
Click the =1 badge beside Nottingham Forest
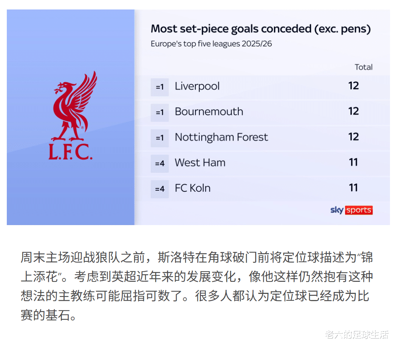click(x=159, y=138)
